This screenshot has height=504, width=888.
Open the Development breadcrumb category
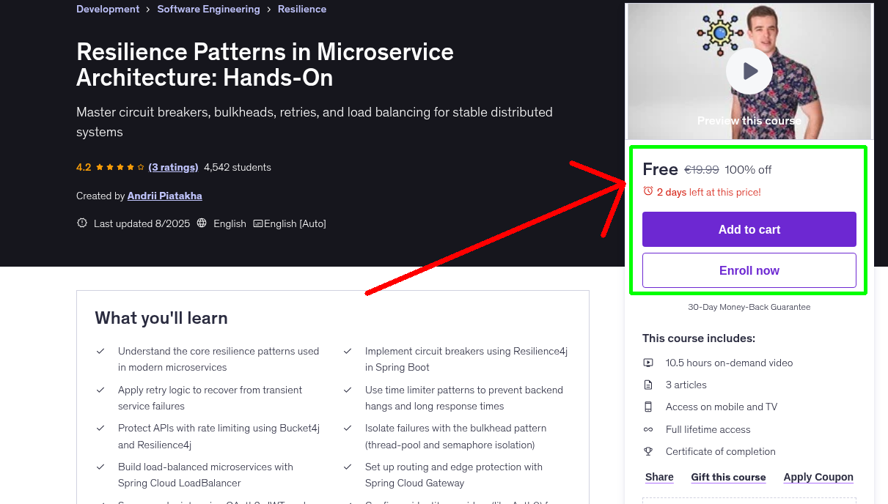point(107,9)
